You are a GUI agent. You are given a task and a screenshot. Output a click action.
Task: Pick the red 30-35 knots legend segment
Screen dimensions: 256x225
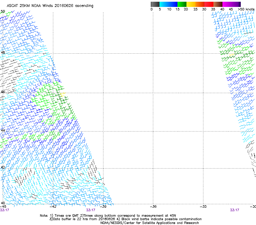[209, 4]
